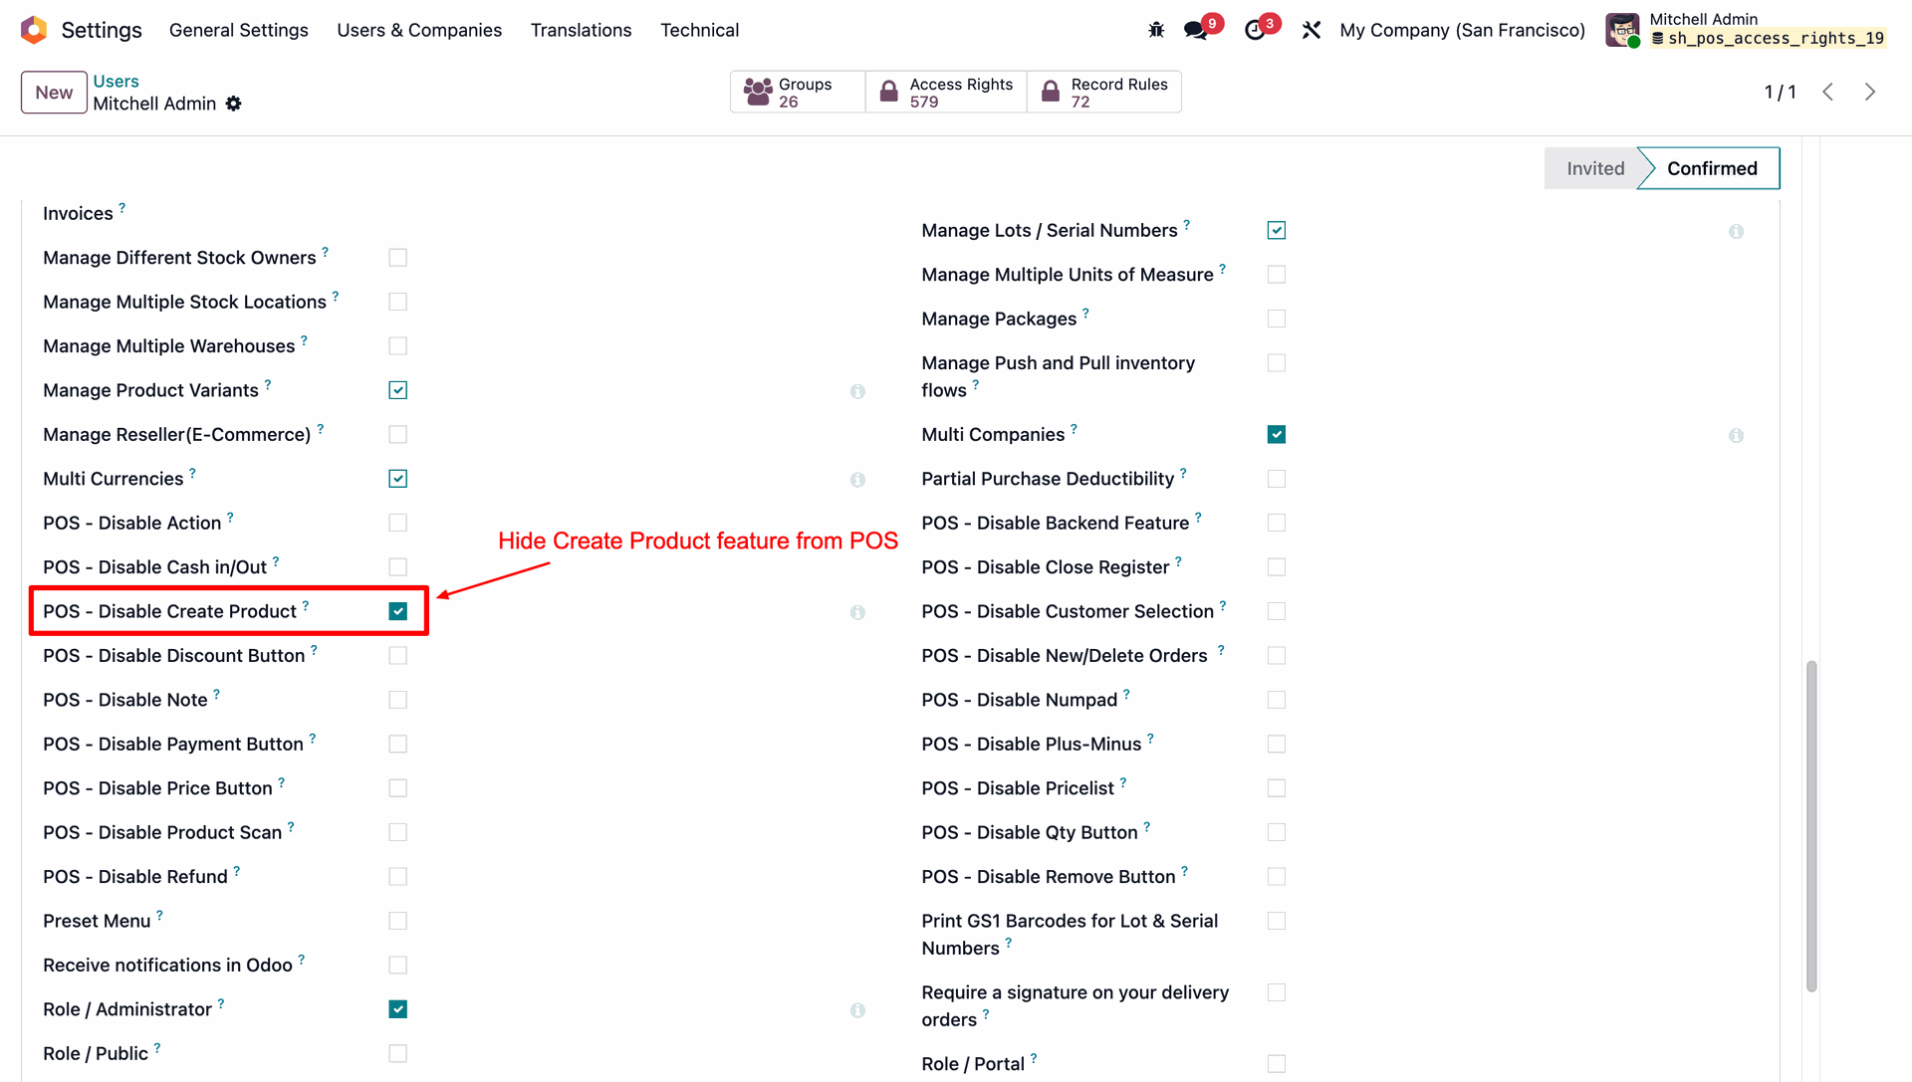Click the Odoo Settings app logo
The image size is (1912, 1082).
click(x=34, y=30)
